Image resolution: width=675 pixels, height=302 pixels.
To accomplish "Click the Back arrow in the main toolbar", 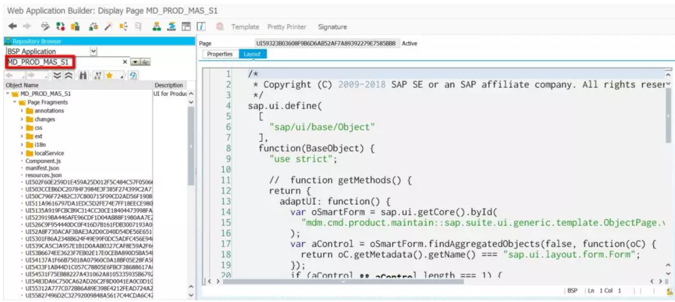I will pyautogui.click(x=12, y=27).
